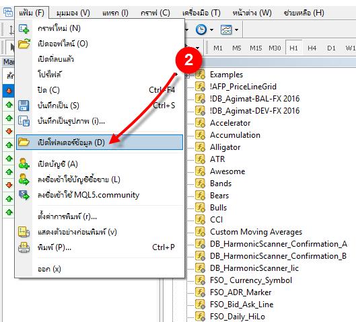Image resolution: width=356 pixels, height=322 pixels.
Task: Choose ปิด (C) menu entry
Action: tap(100, 90)
